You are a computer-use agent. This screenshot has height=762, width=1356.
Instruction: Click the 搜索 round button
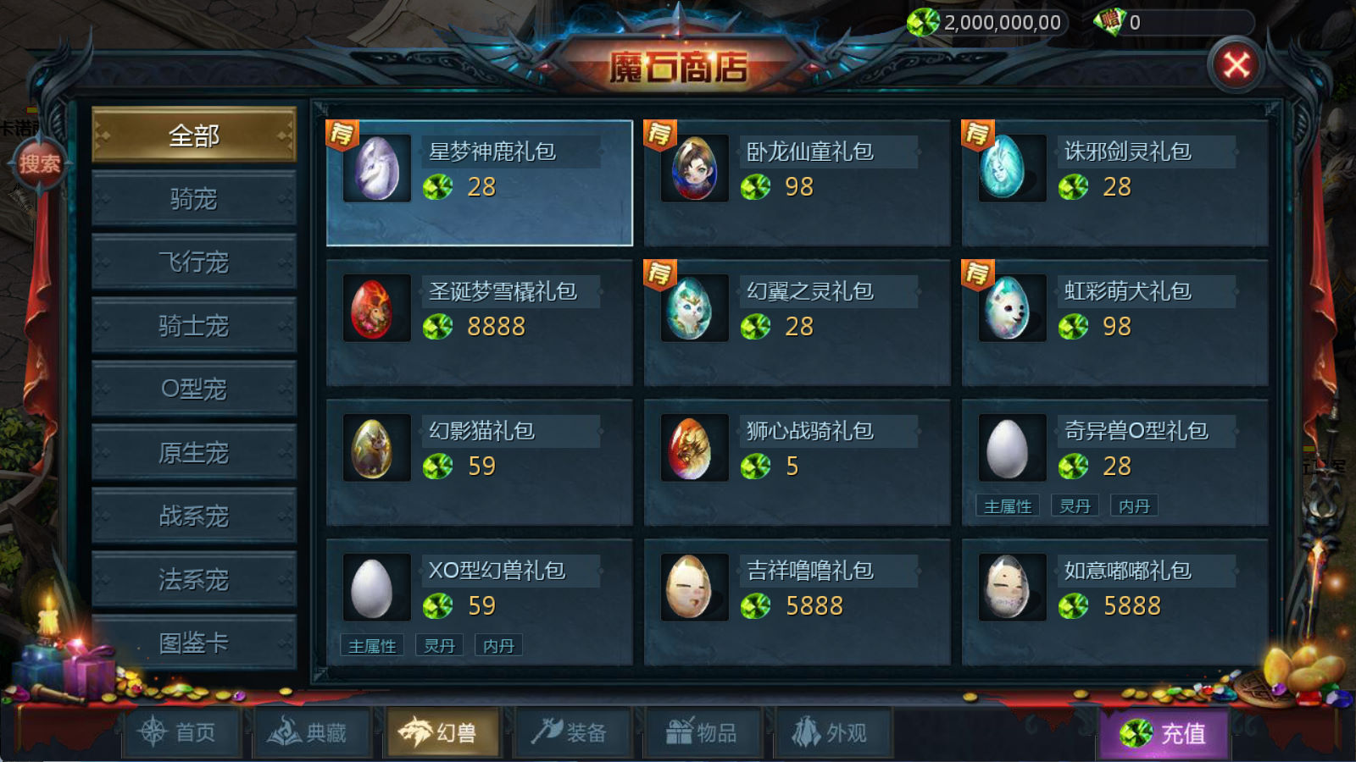39,163
